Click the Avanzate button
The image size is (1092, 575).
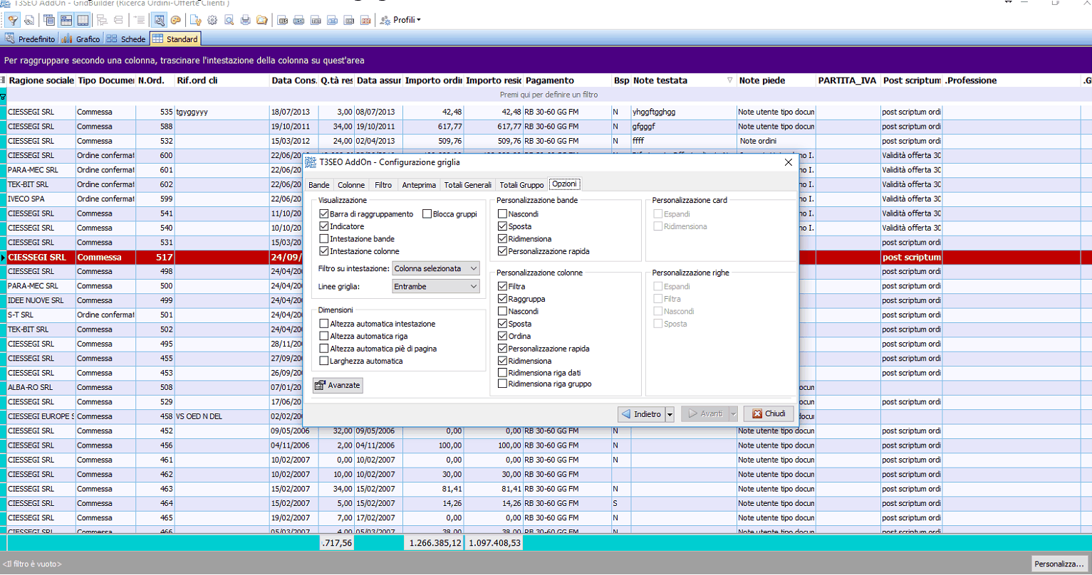pos(338,385)
